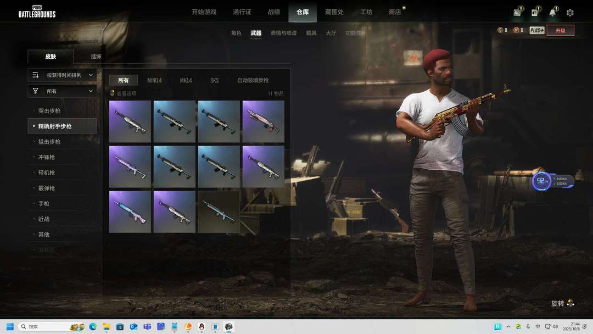Open the notifications bell icon
Image resolution: width=593 pixels, height=334 pixels.
tap(553, 12)
